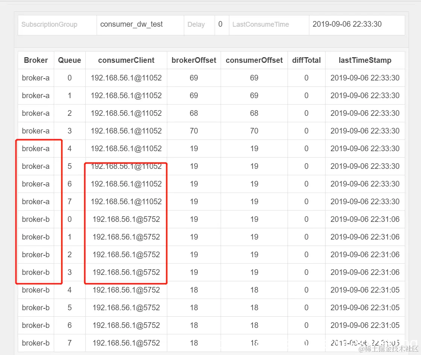Click lastTimeStamp for broker-b queue 4
This screenshot has width=421, height=355.
(365, 290)
